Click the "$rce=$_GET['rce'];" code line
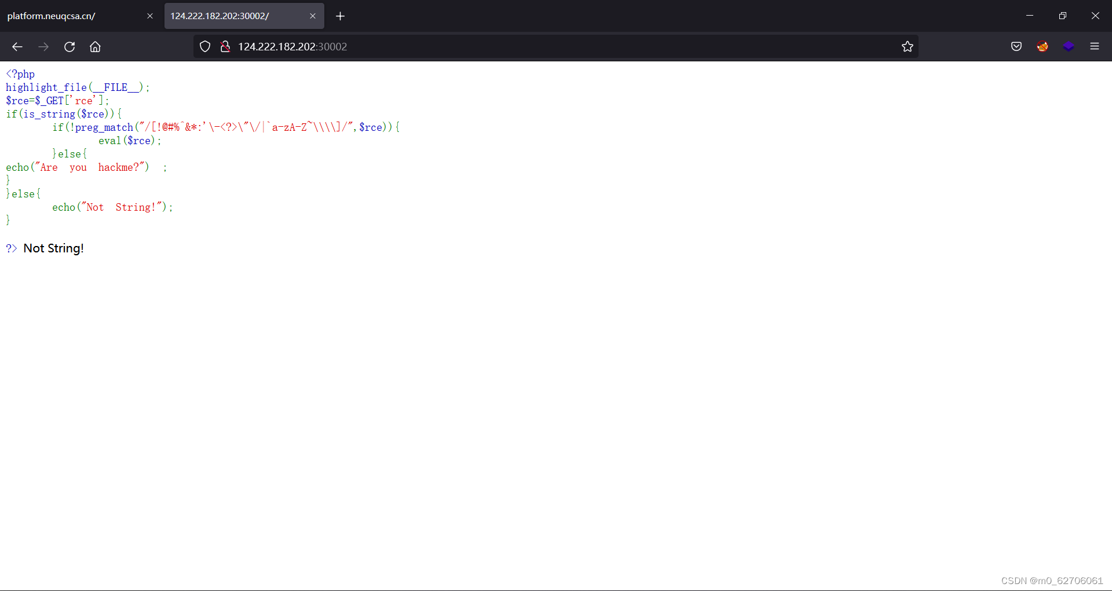Image resolution: width=1112 pixels, height=591 pixels. pos(57,101)
